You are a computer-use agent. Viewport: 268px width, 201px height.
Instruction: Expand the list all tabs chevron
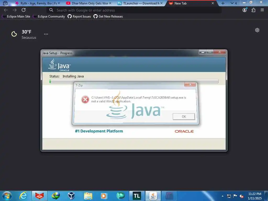tap(233, 3)
